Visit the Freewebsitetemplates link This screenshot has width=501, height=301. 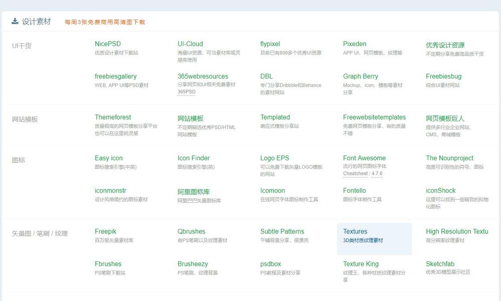(374, 117)
